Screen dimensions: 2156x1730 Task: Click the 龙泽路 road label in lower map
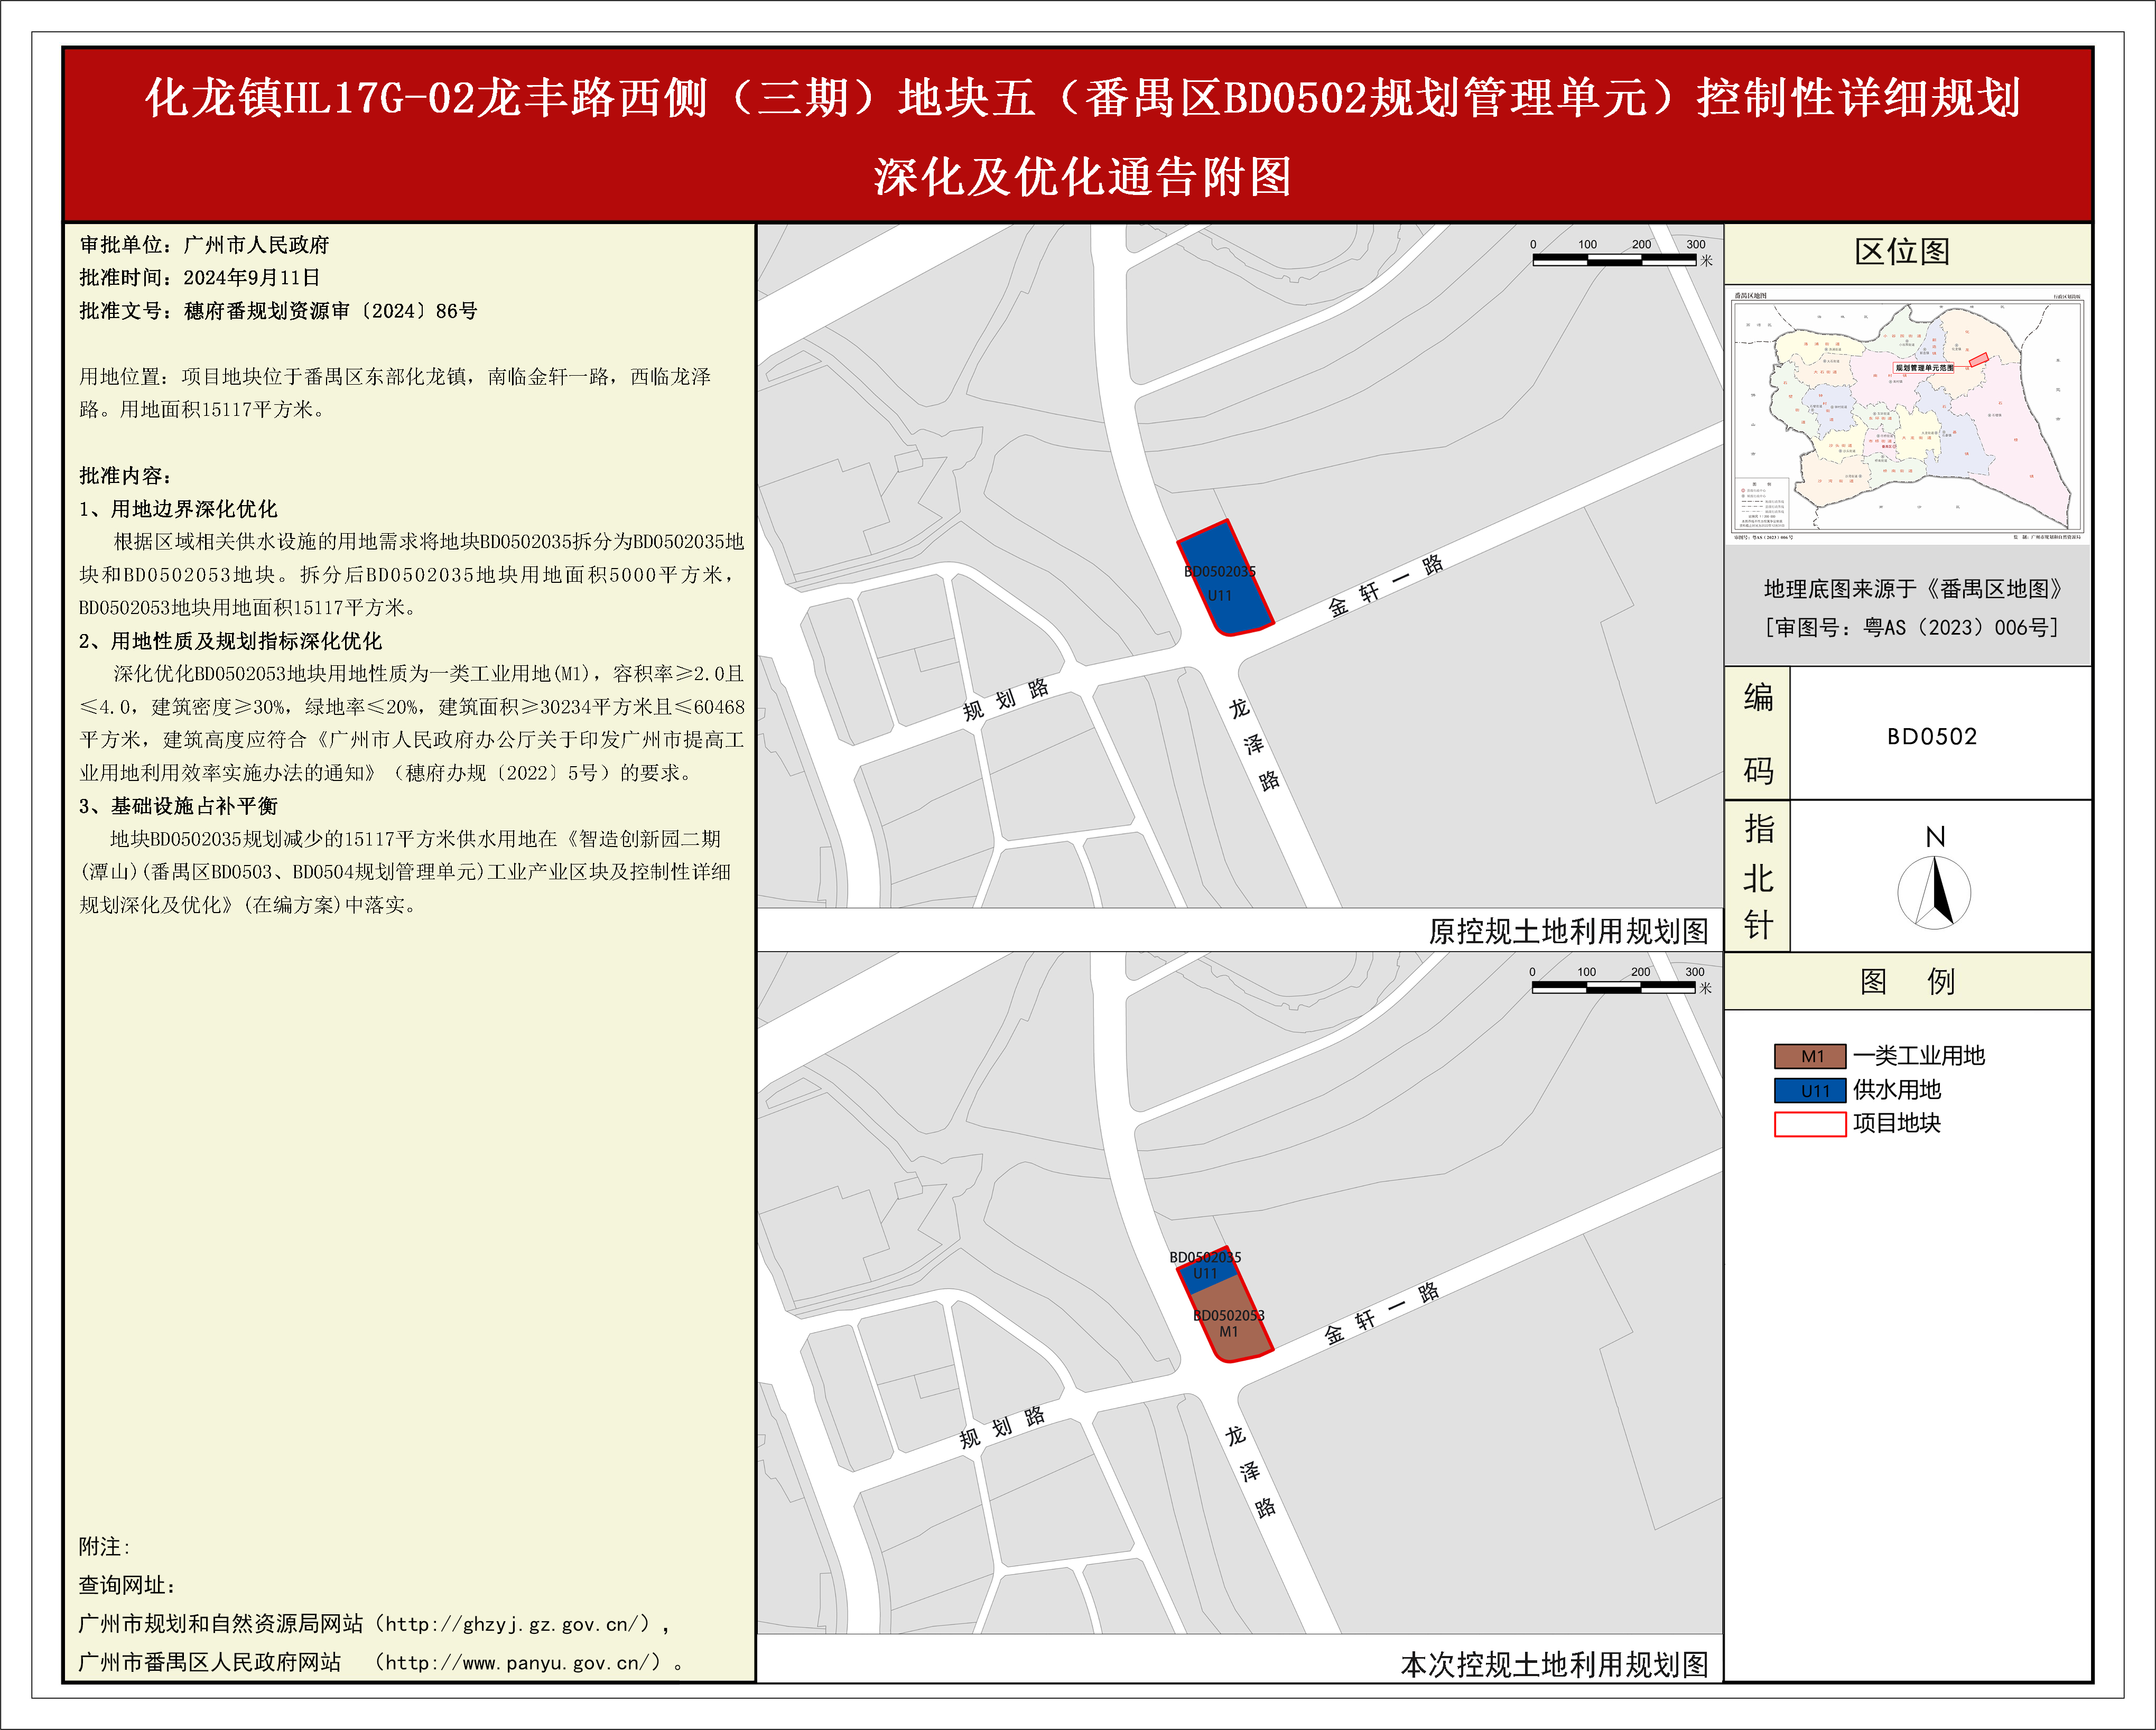pyautogui.click(x=1249, y=1471)
